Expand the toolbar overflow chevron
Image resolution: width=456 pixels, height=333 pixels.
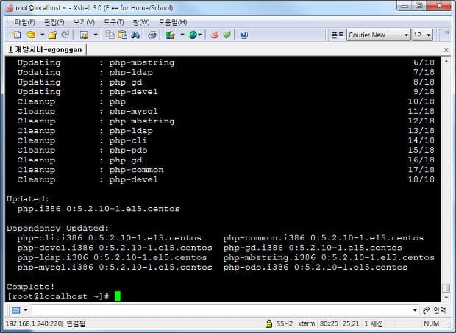coord(447,32)
